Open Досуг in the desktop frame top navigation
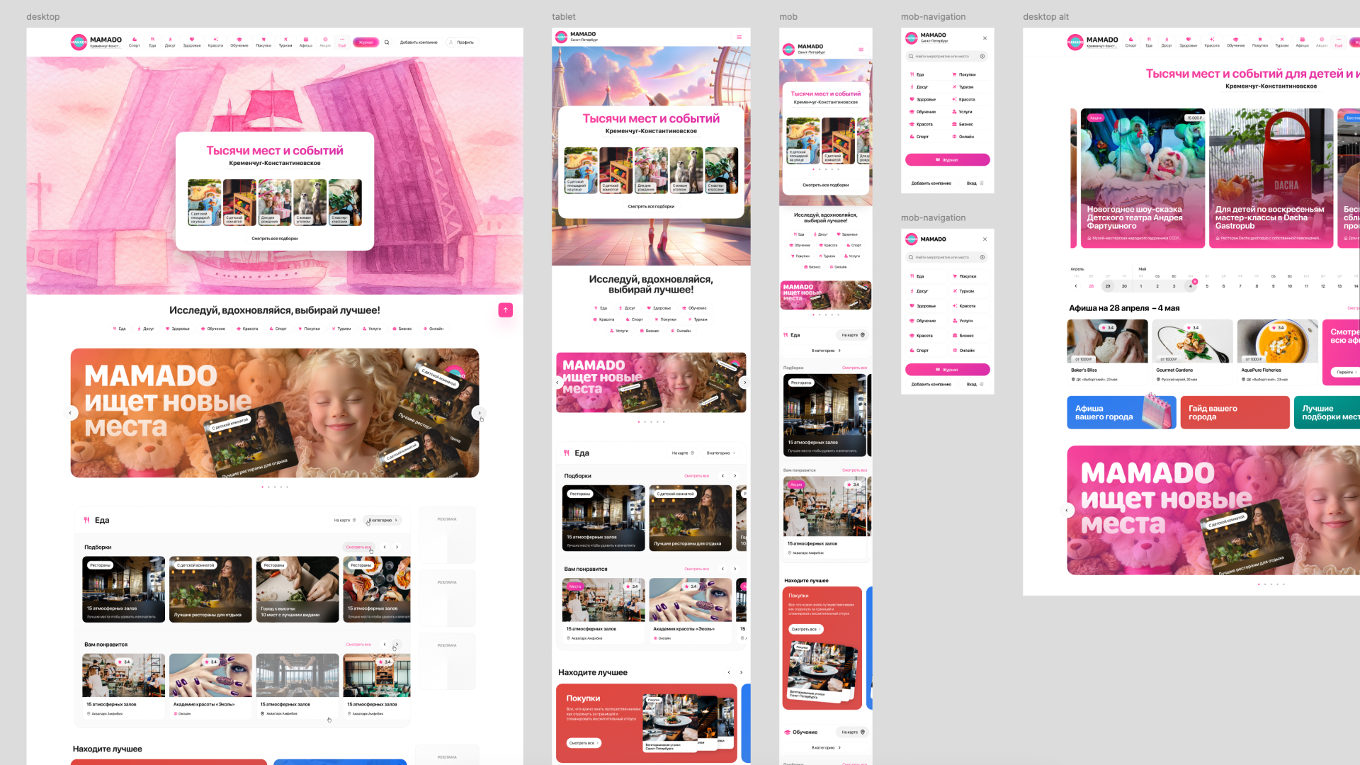The width and height of the screenshot is (1360, 765). 170,42
